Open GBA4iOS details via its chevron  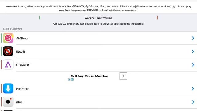(x=193, y=65)
